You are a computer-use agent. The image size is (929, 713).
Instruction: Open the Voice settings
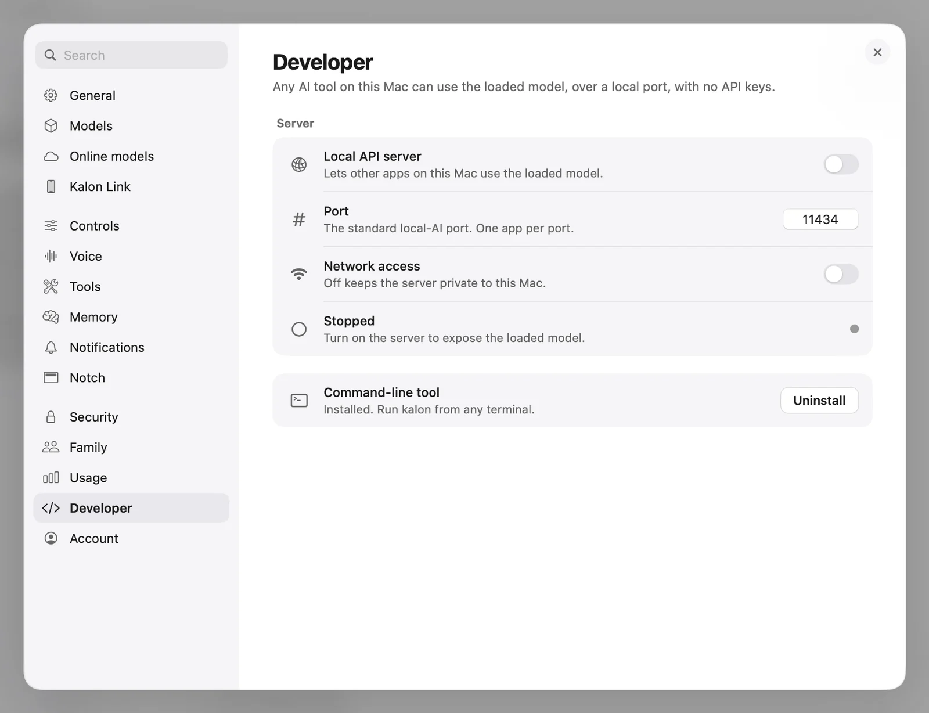pos(131,256)
